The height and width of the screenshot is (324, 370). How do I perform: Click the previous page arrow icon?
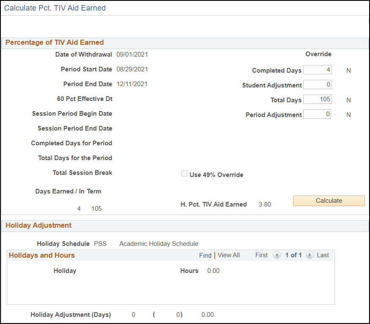(277, 255)
